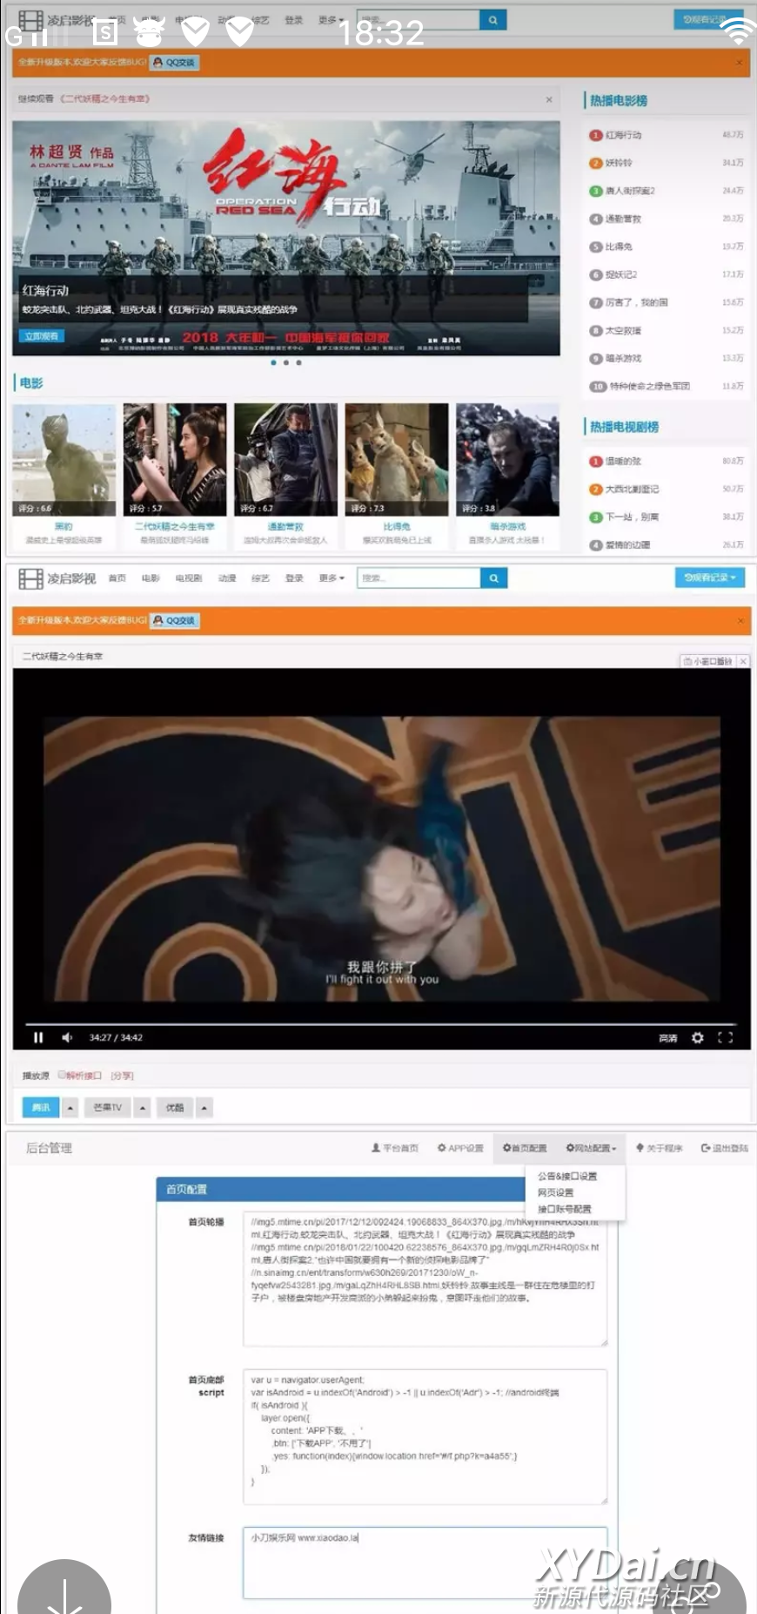The height and width of the screenshot is (1614, 757).
Task: Open the 黑豹 movie poster
Action: [x=64, y=459]
